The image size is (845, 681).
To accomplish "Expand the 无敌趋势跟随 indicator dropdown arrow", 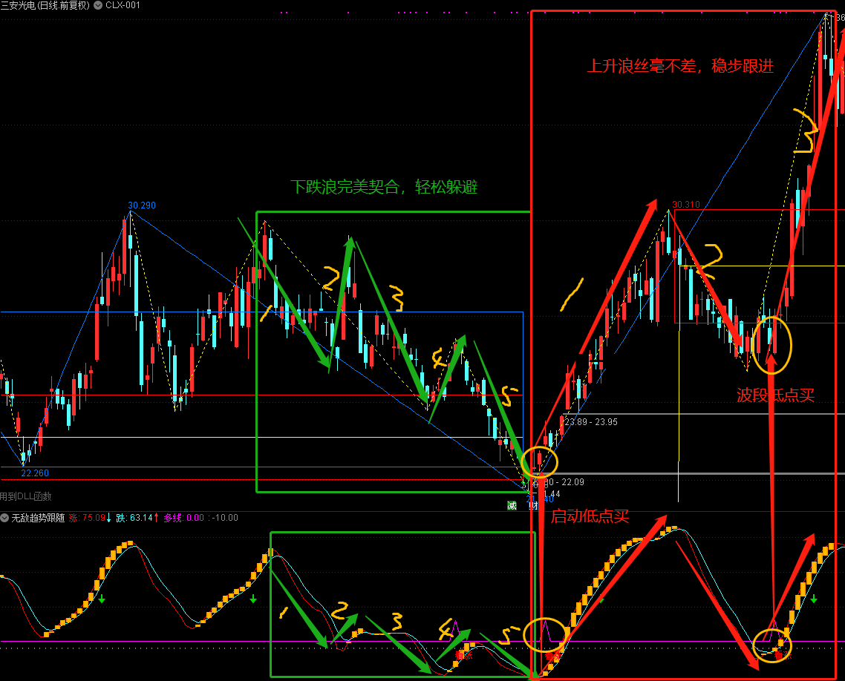I will pyautogui.click(x=5, y=518).
